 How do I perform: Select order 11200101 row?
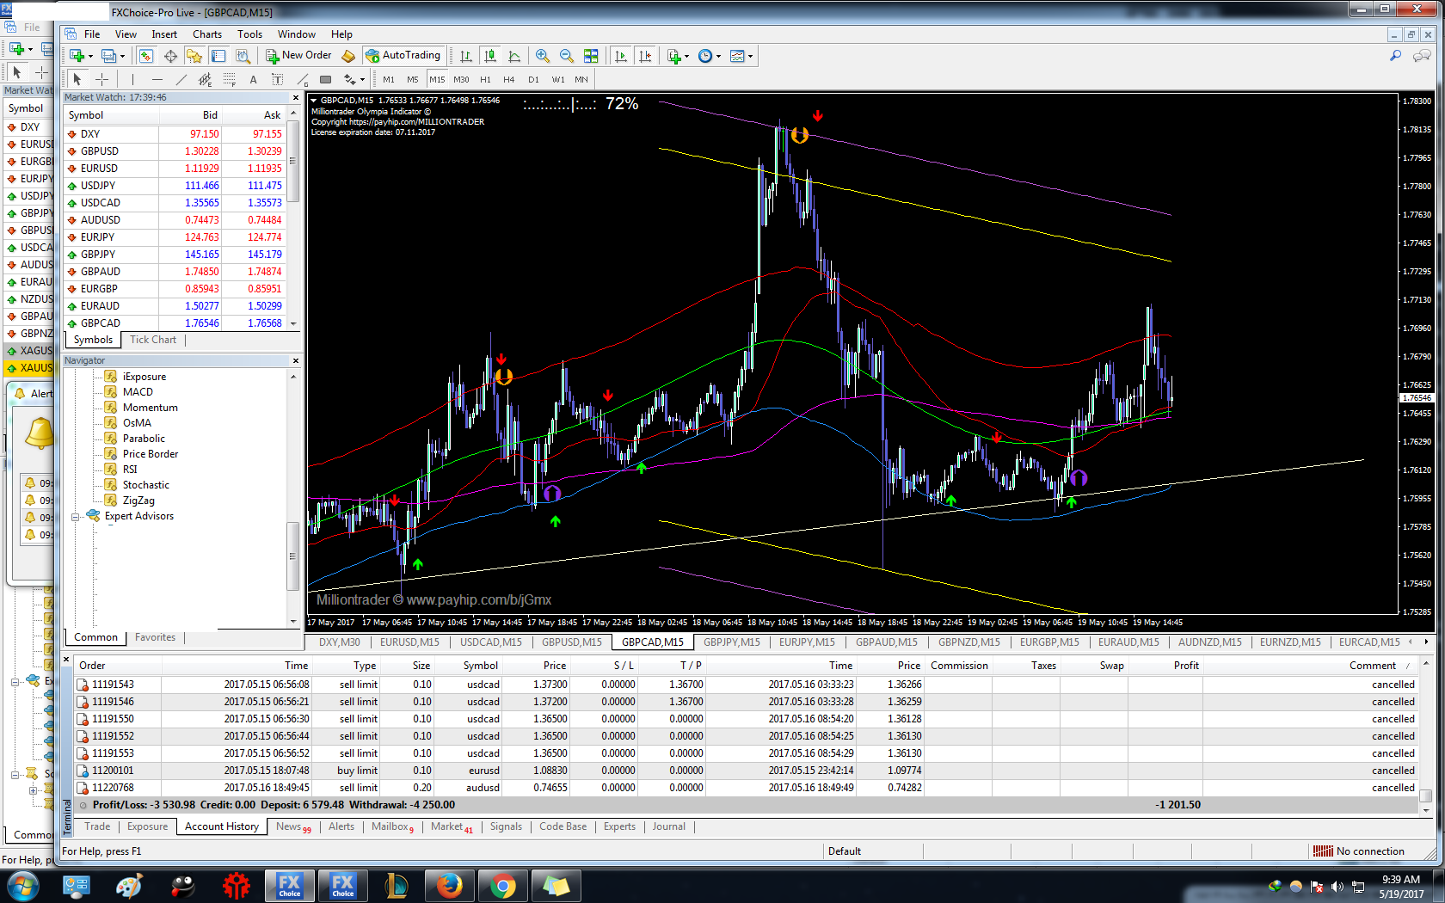(747, 771)
